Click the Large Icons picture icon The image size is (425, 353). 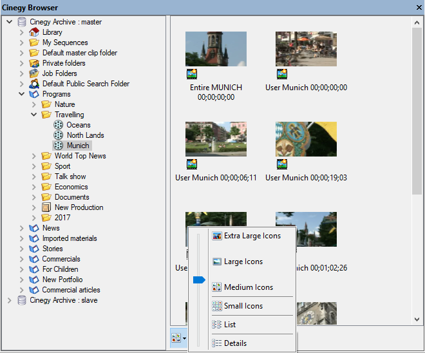217,262
